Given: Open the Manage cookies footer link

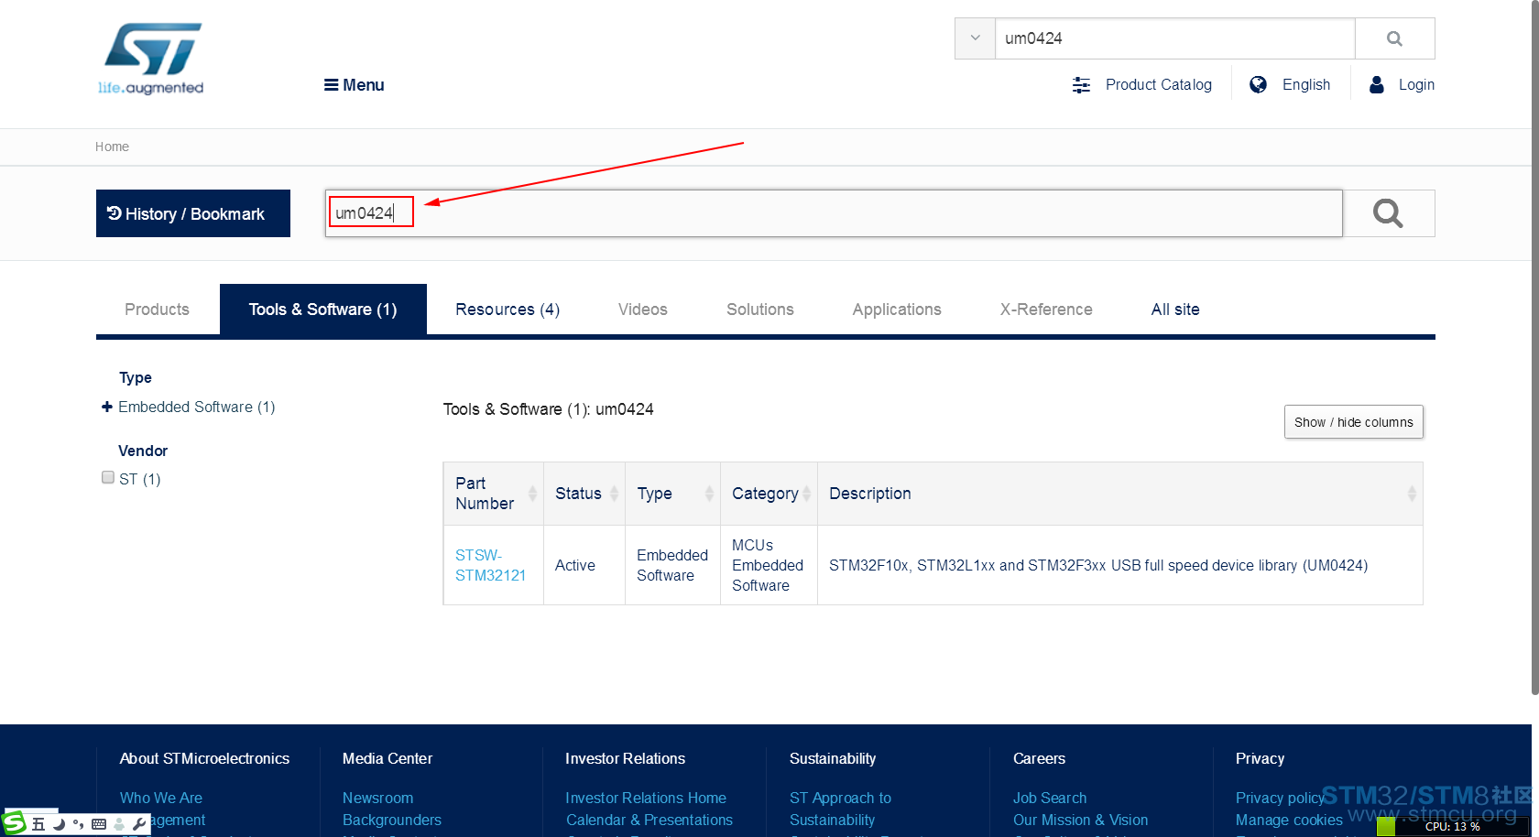Looking at the screenshot, I should coord(1289,820).
